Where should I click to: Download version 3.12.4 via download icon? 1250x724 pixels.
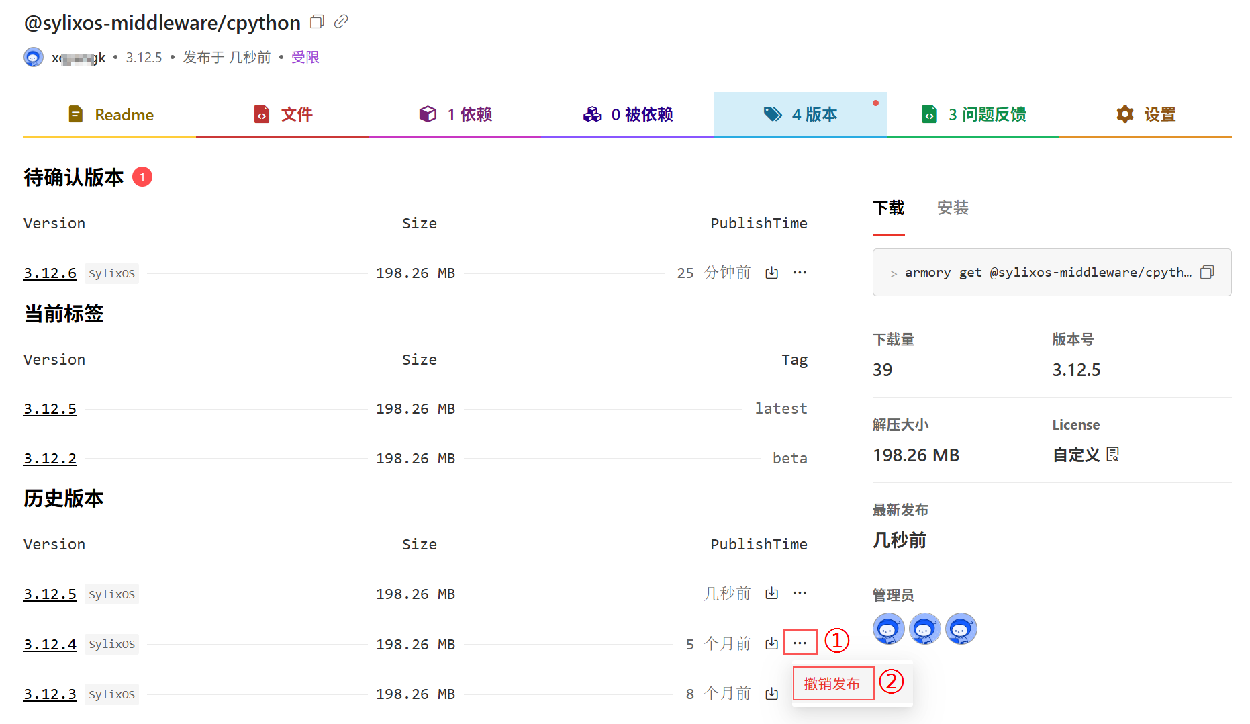click(772, 644)
